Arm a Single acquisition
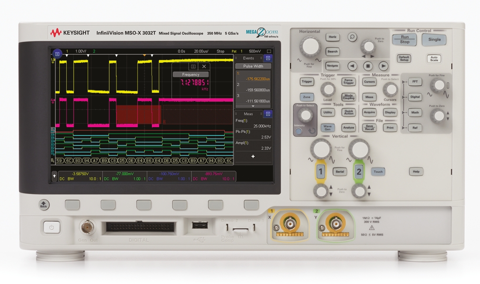Image resolution: width=480 pixels, height=284 pixels. click(434, 40)
